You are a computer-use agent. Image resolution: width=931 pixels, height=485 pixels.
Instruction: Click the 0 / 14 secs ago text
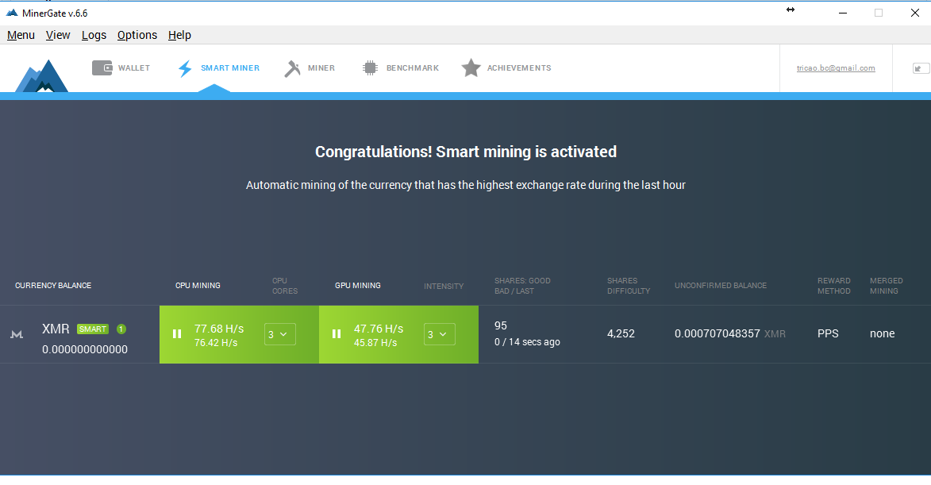click(x=527, y=342)
